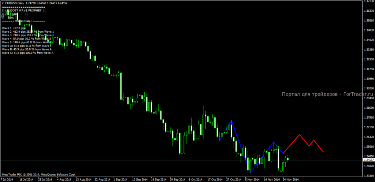This screenshot has height=182, width=375.
Task: Click the 1.24070 price scale label
Action: click(x=368, y=166)
